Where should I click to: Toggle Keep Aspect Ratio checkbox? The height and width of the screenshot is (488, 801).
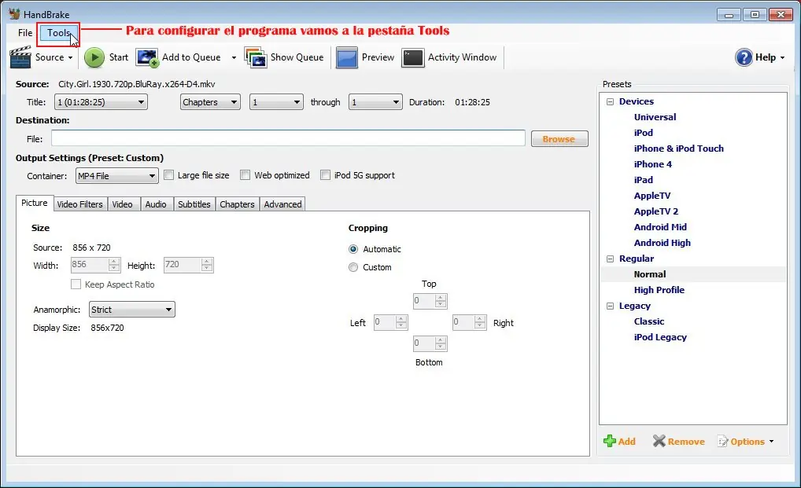click(x=76, y=284)
